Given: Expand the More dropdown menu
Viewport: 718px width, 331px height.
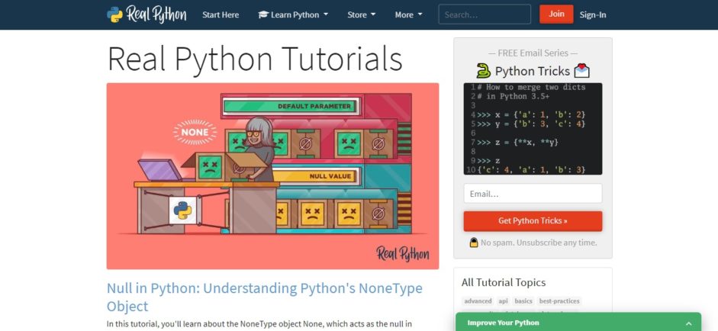Looking at the screenshot, I should click(x=408, y=14).
